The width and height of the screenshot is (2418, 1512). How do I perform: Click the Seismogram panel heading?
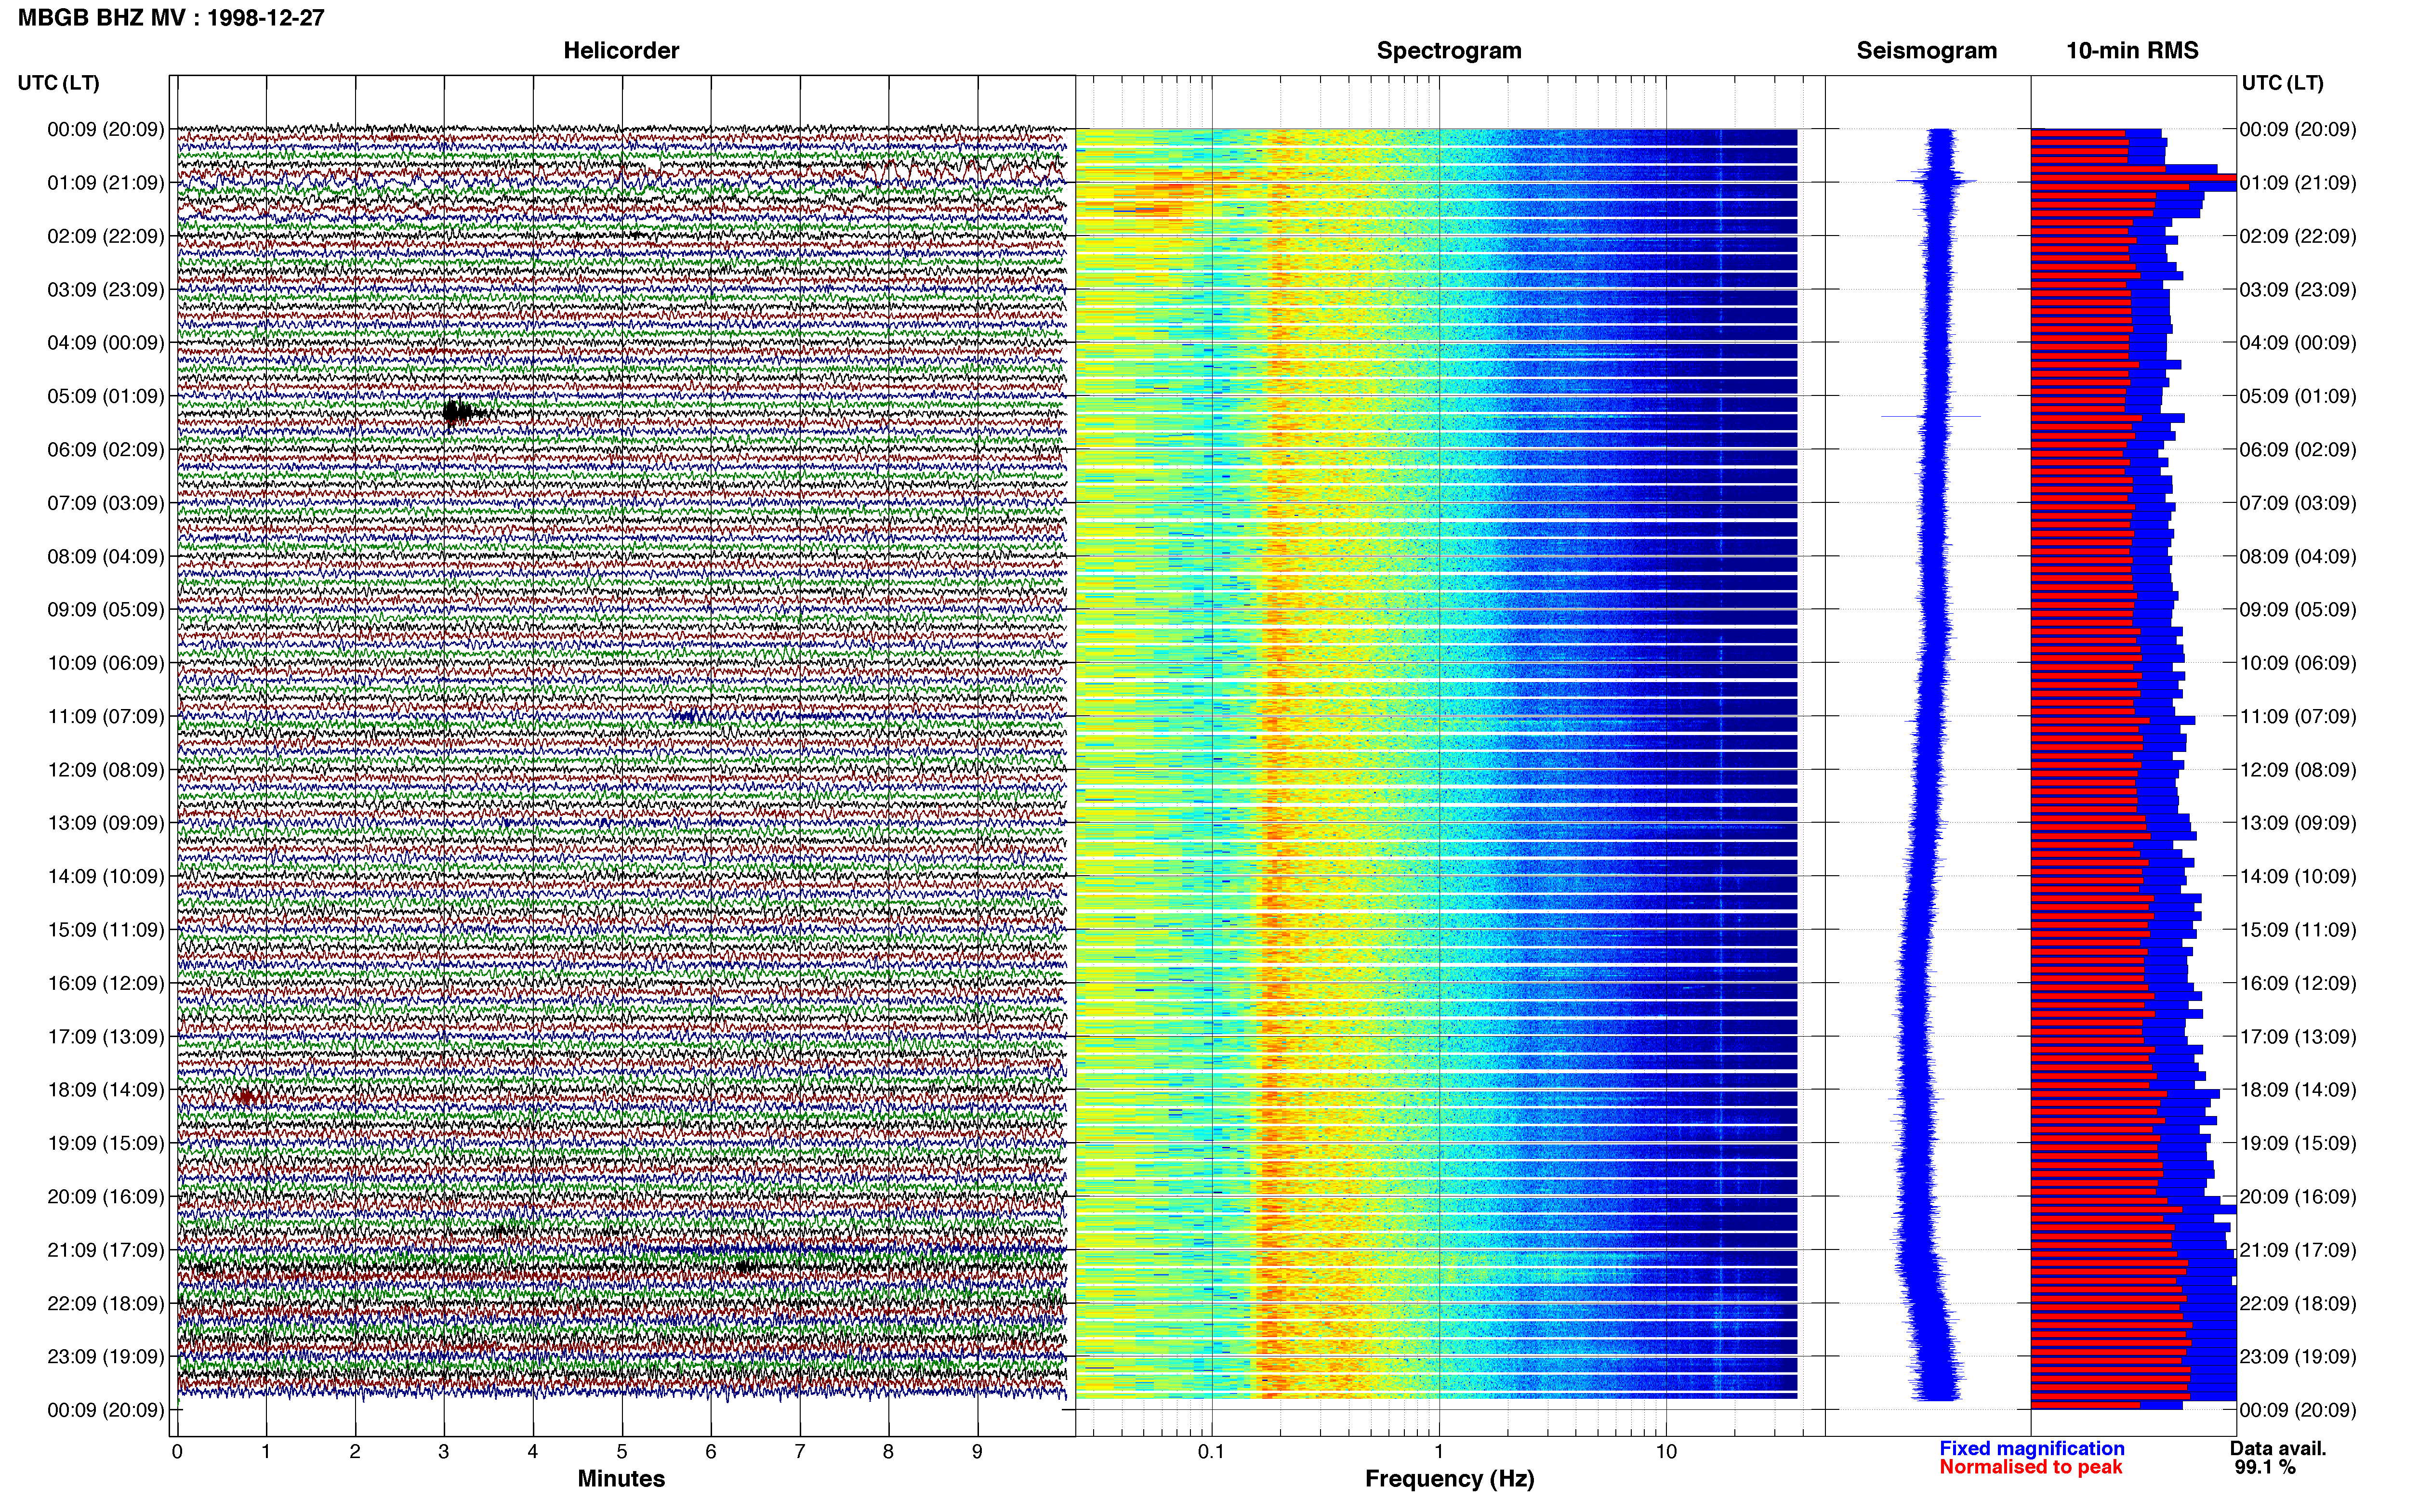[x=1926, y=51]
